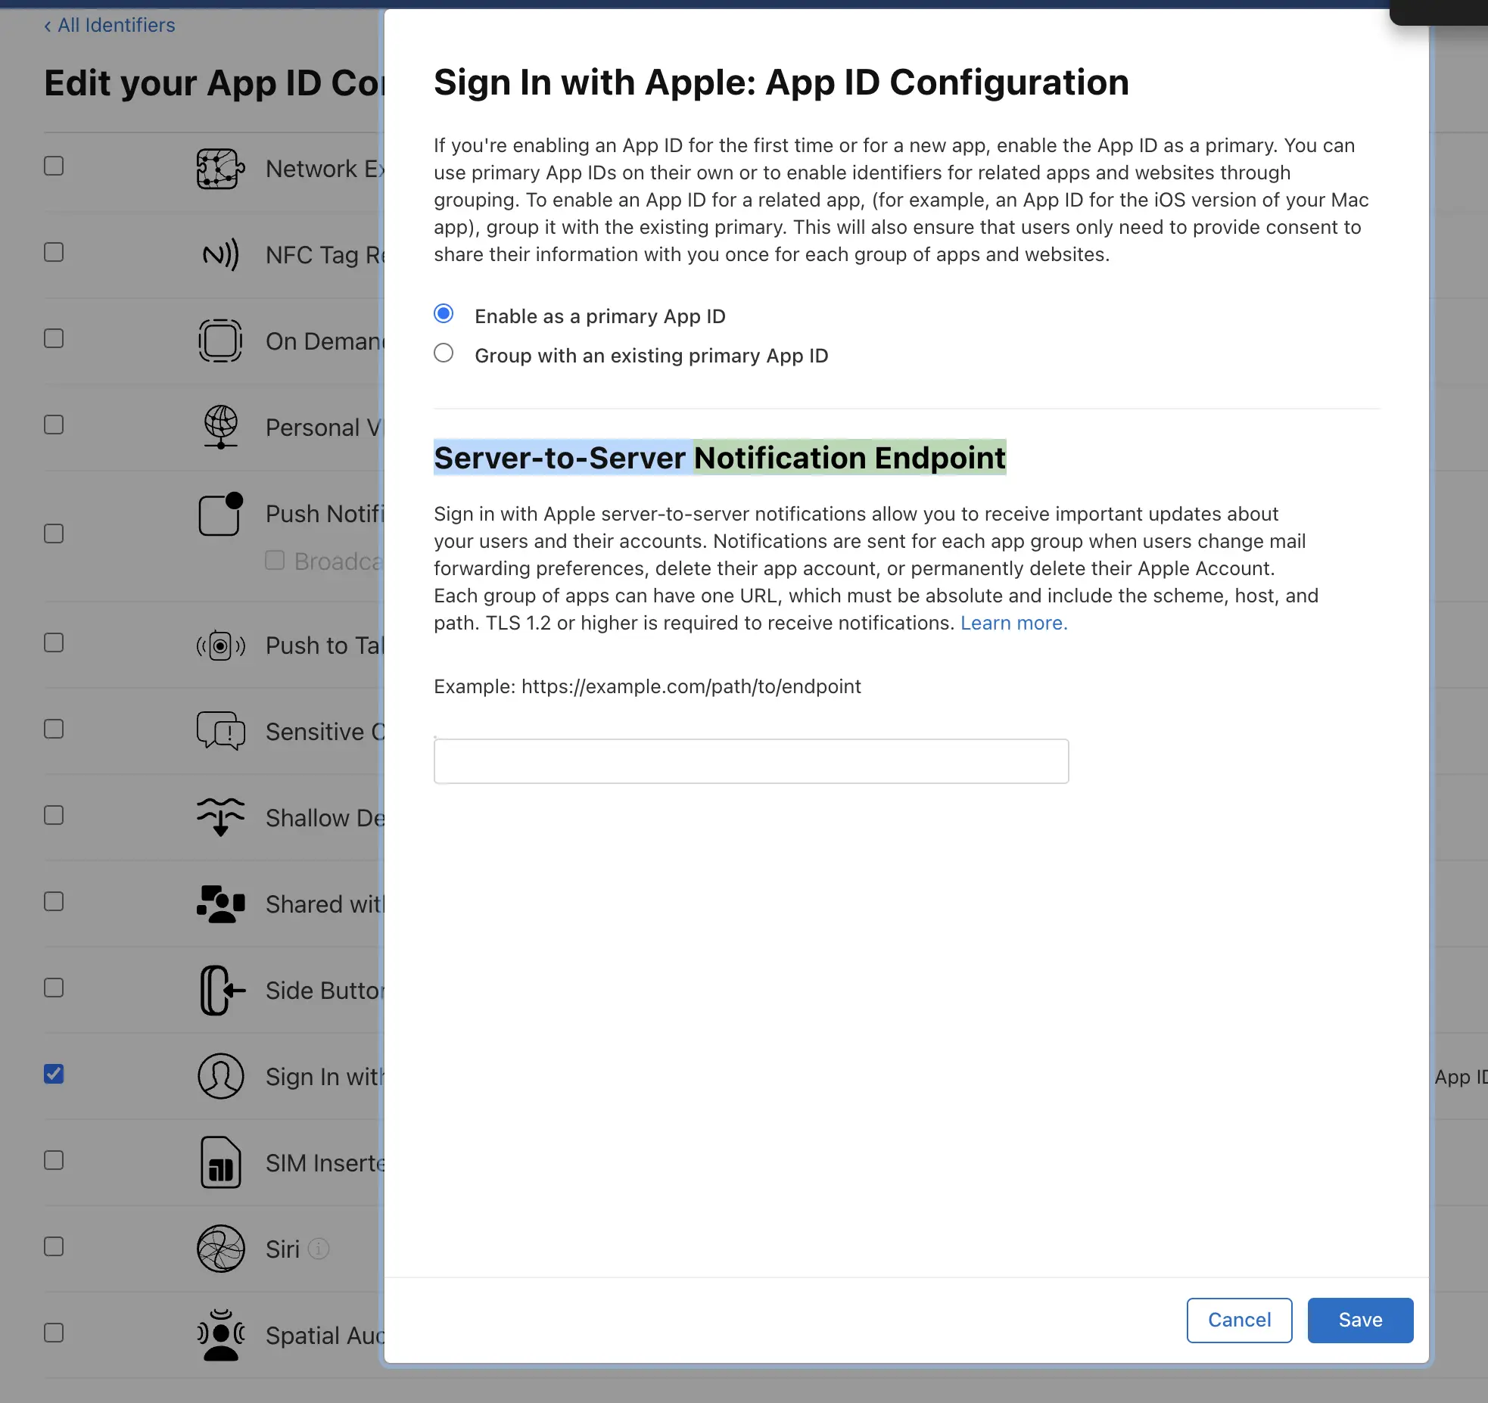Click the Shallow Depth icon
Viewport: 1488px width, 1403px height.
click(x=220, y=817)
